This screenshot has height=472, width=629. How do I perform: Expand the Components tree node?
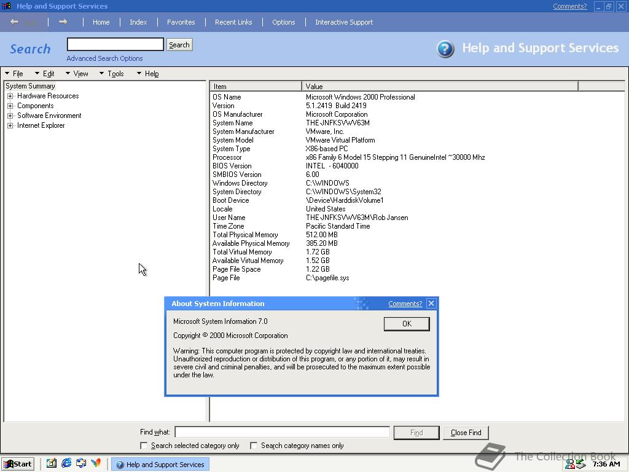pos(10,106)
